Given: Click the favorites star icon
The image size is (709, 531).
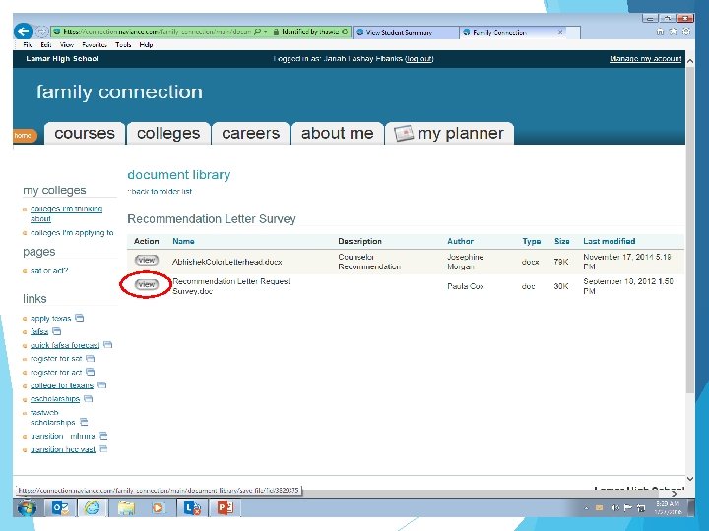Looking at the screenshot, I should 673,31.
